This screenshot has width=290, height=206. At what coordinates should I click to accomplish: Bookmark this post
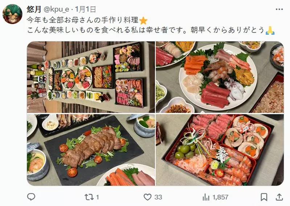[x=264, y=197]
